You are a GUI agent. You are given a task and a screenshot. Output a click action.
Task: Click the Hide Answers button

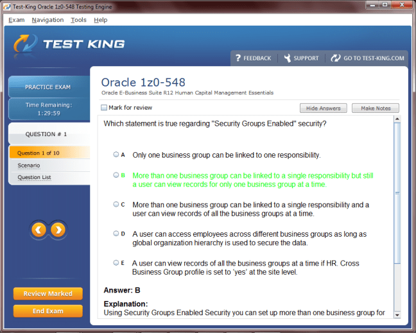tap(324, 108)
